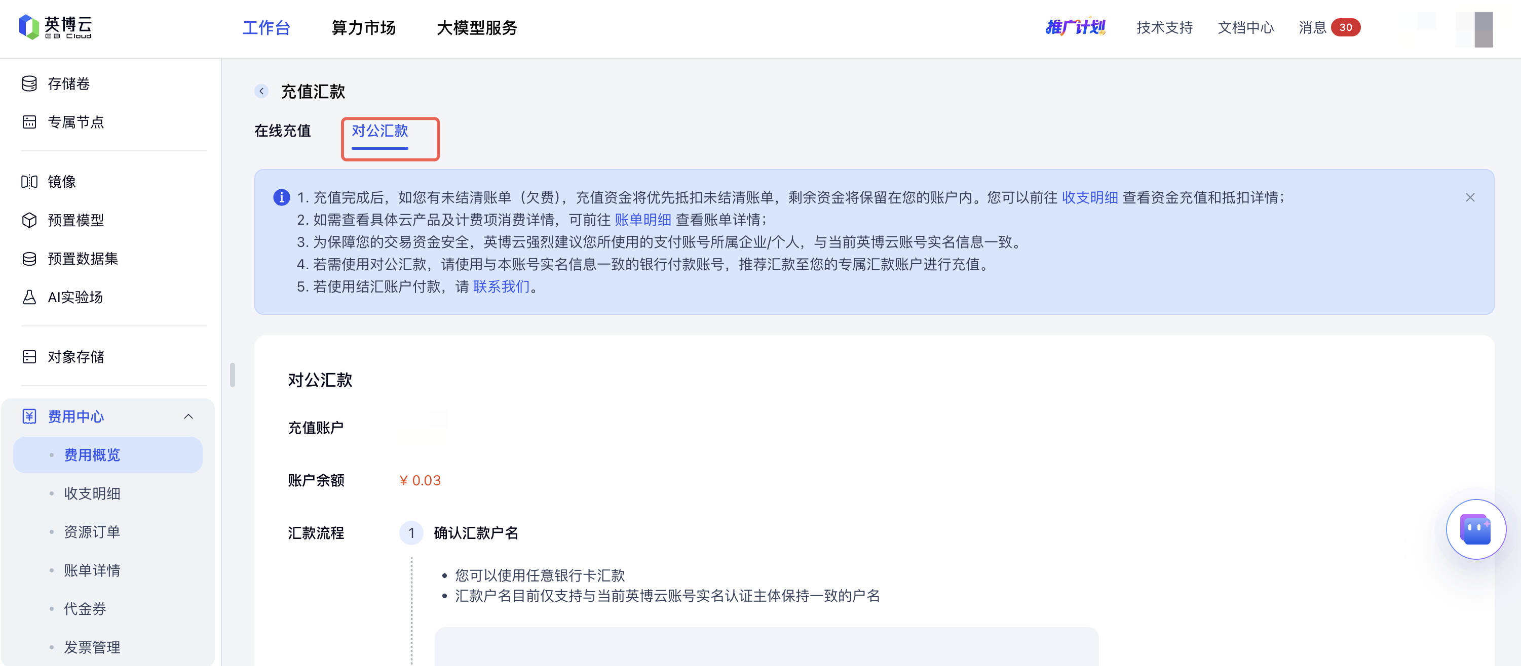Follow the 收支明细 link in the notice

tap(1089, 197)
